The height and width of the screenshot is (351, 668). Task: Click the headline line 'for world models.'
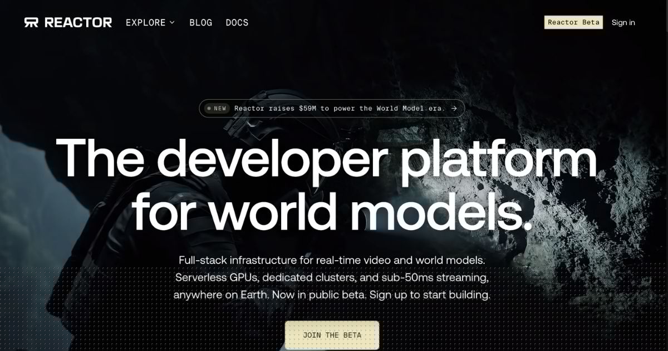[x=332, y=211]
